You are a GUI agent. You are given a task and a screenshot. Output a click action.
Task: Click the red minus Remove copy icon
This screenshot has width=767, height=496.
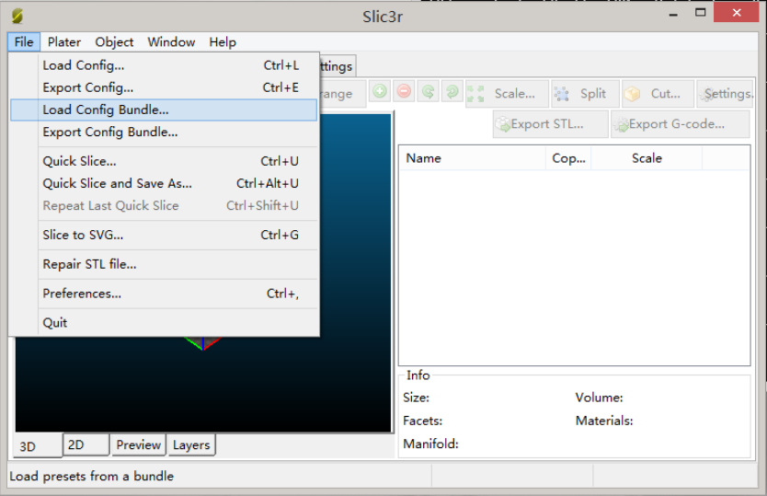click(404, 92)
